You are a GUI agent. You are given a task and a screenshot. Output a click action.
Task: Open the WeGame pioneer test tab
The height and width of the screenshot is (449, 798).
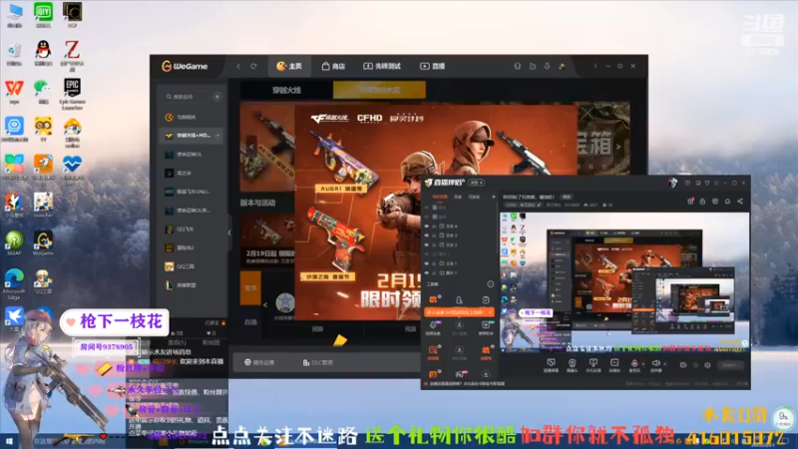coord(382,66)
